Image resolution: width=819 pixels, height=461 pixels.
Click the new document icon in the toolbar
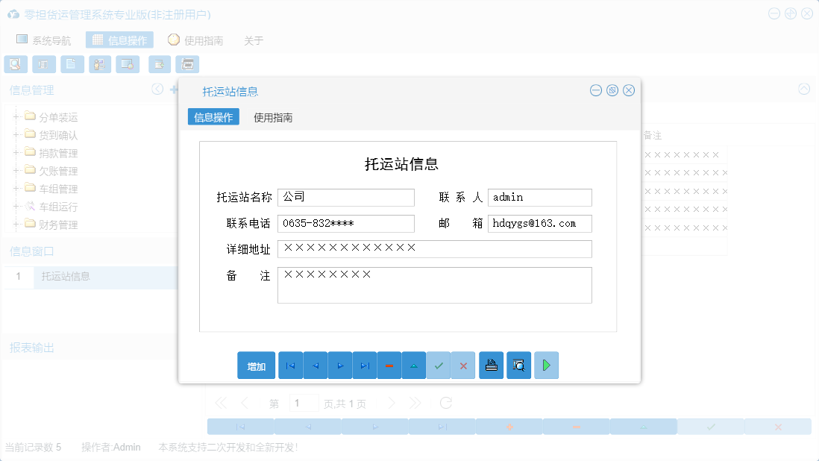pos(72,64)
